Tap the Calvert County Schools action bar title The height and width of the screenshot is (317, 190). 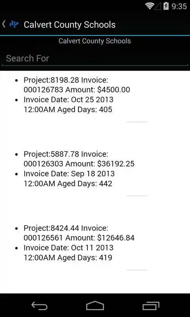point(70,25)
